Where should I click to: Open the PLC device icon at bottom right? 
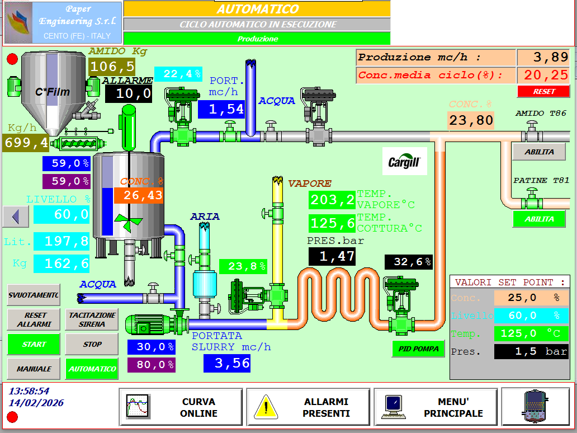point(535,407)
